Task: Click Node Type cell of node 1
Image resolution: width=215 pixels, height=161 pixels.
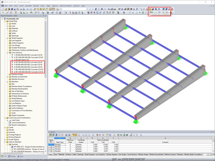Action: point(60,145)
